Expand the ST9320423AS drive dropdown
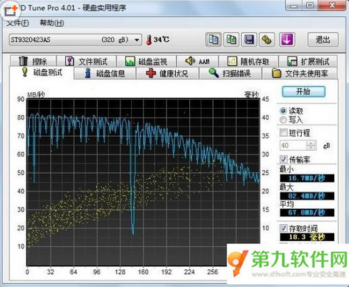Viewport: 349px width, 287px height. (75, 40)
